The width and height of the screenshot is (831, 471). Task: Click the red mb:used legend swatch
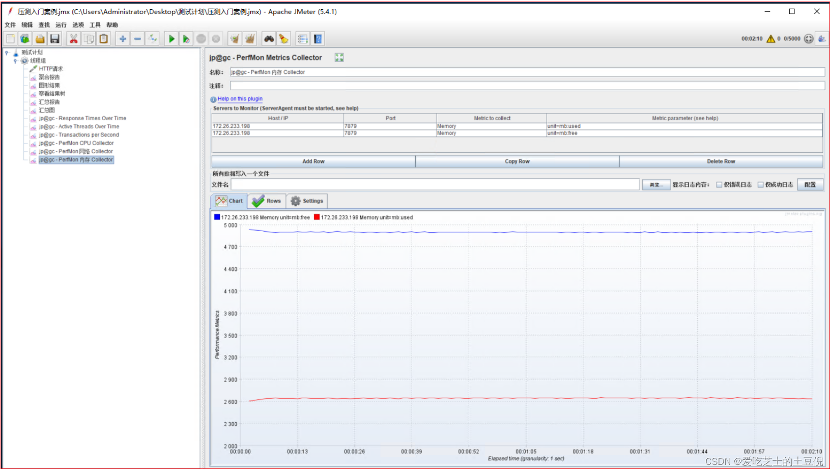click(x=317, y=217)
